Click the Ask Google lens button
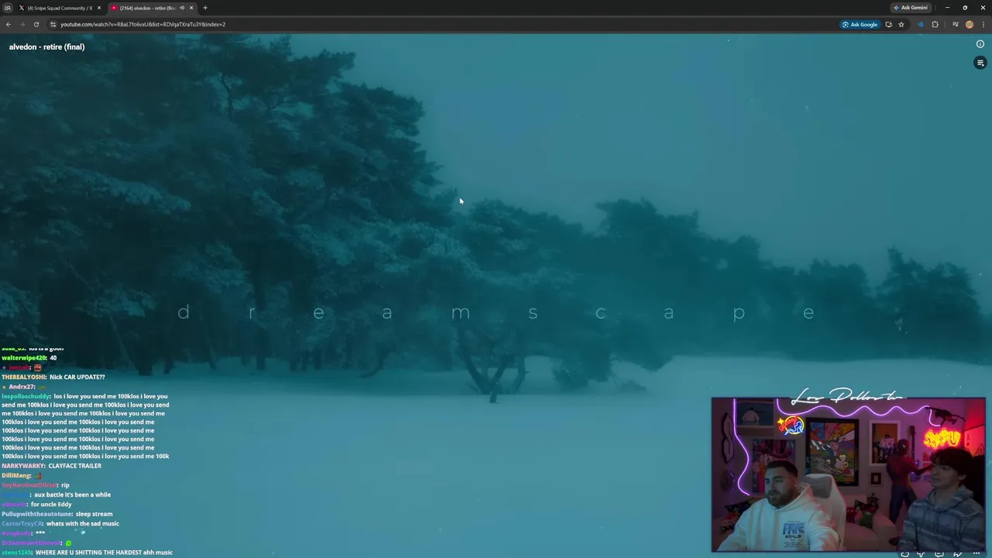This screenshot has height=558, width=992. click(859, 24)
